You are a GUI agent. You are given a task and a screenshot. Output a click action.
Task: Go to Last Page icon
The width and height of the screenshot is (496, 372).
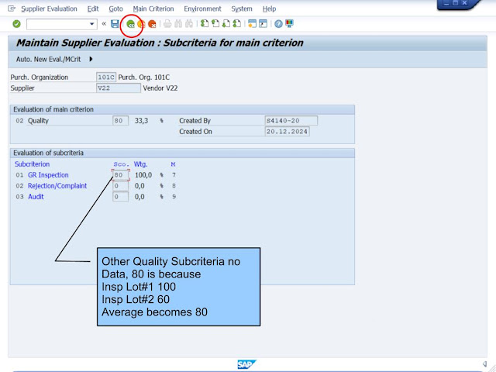237,24
